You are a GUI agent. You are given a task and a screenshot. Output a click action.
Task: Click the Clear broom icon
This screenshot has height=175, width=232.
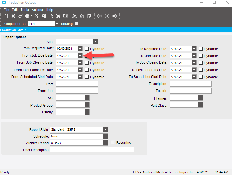20,16
